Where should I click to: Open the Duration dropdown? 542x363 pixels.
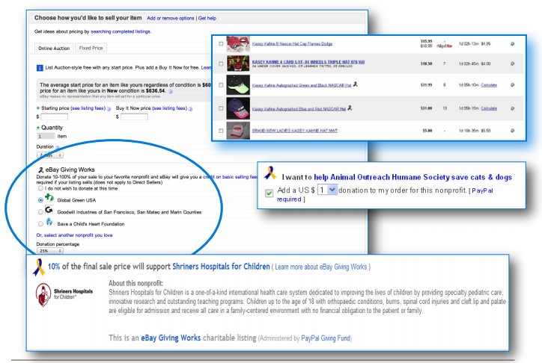pyautogui.click(x=50, y=155)
